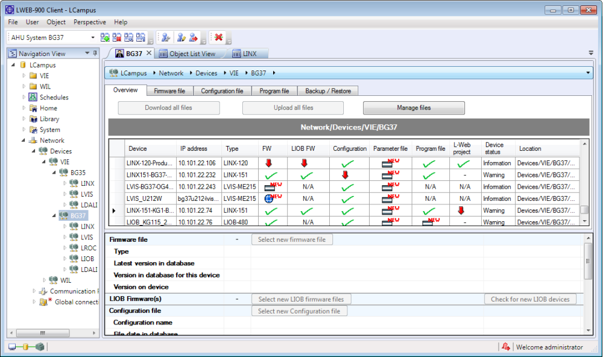Click the add perspective icon with green plus
Screen dimensions: 603x357
click(x=104, y=37)
